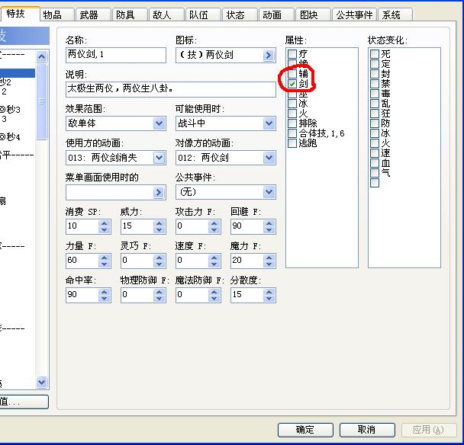Open the 公共事件 dropdown

coord(269,192)
